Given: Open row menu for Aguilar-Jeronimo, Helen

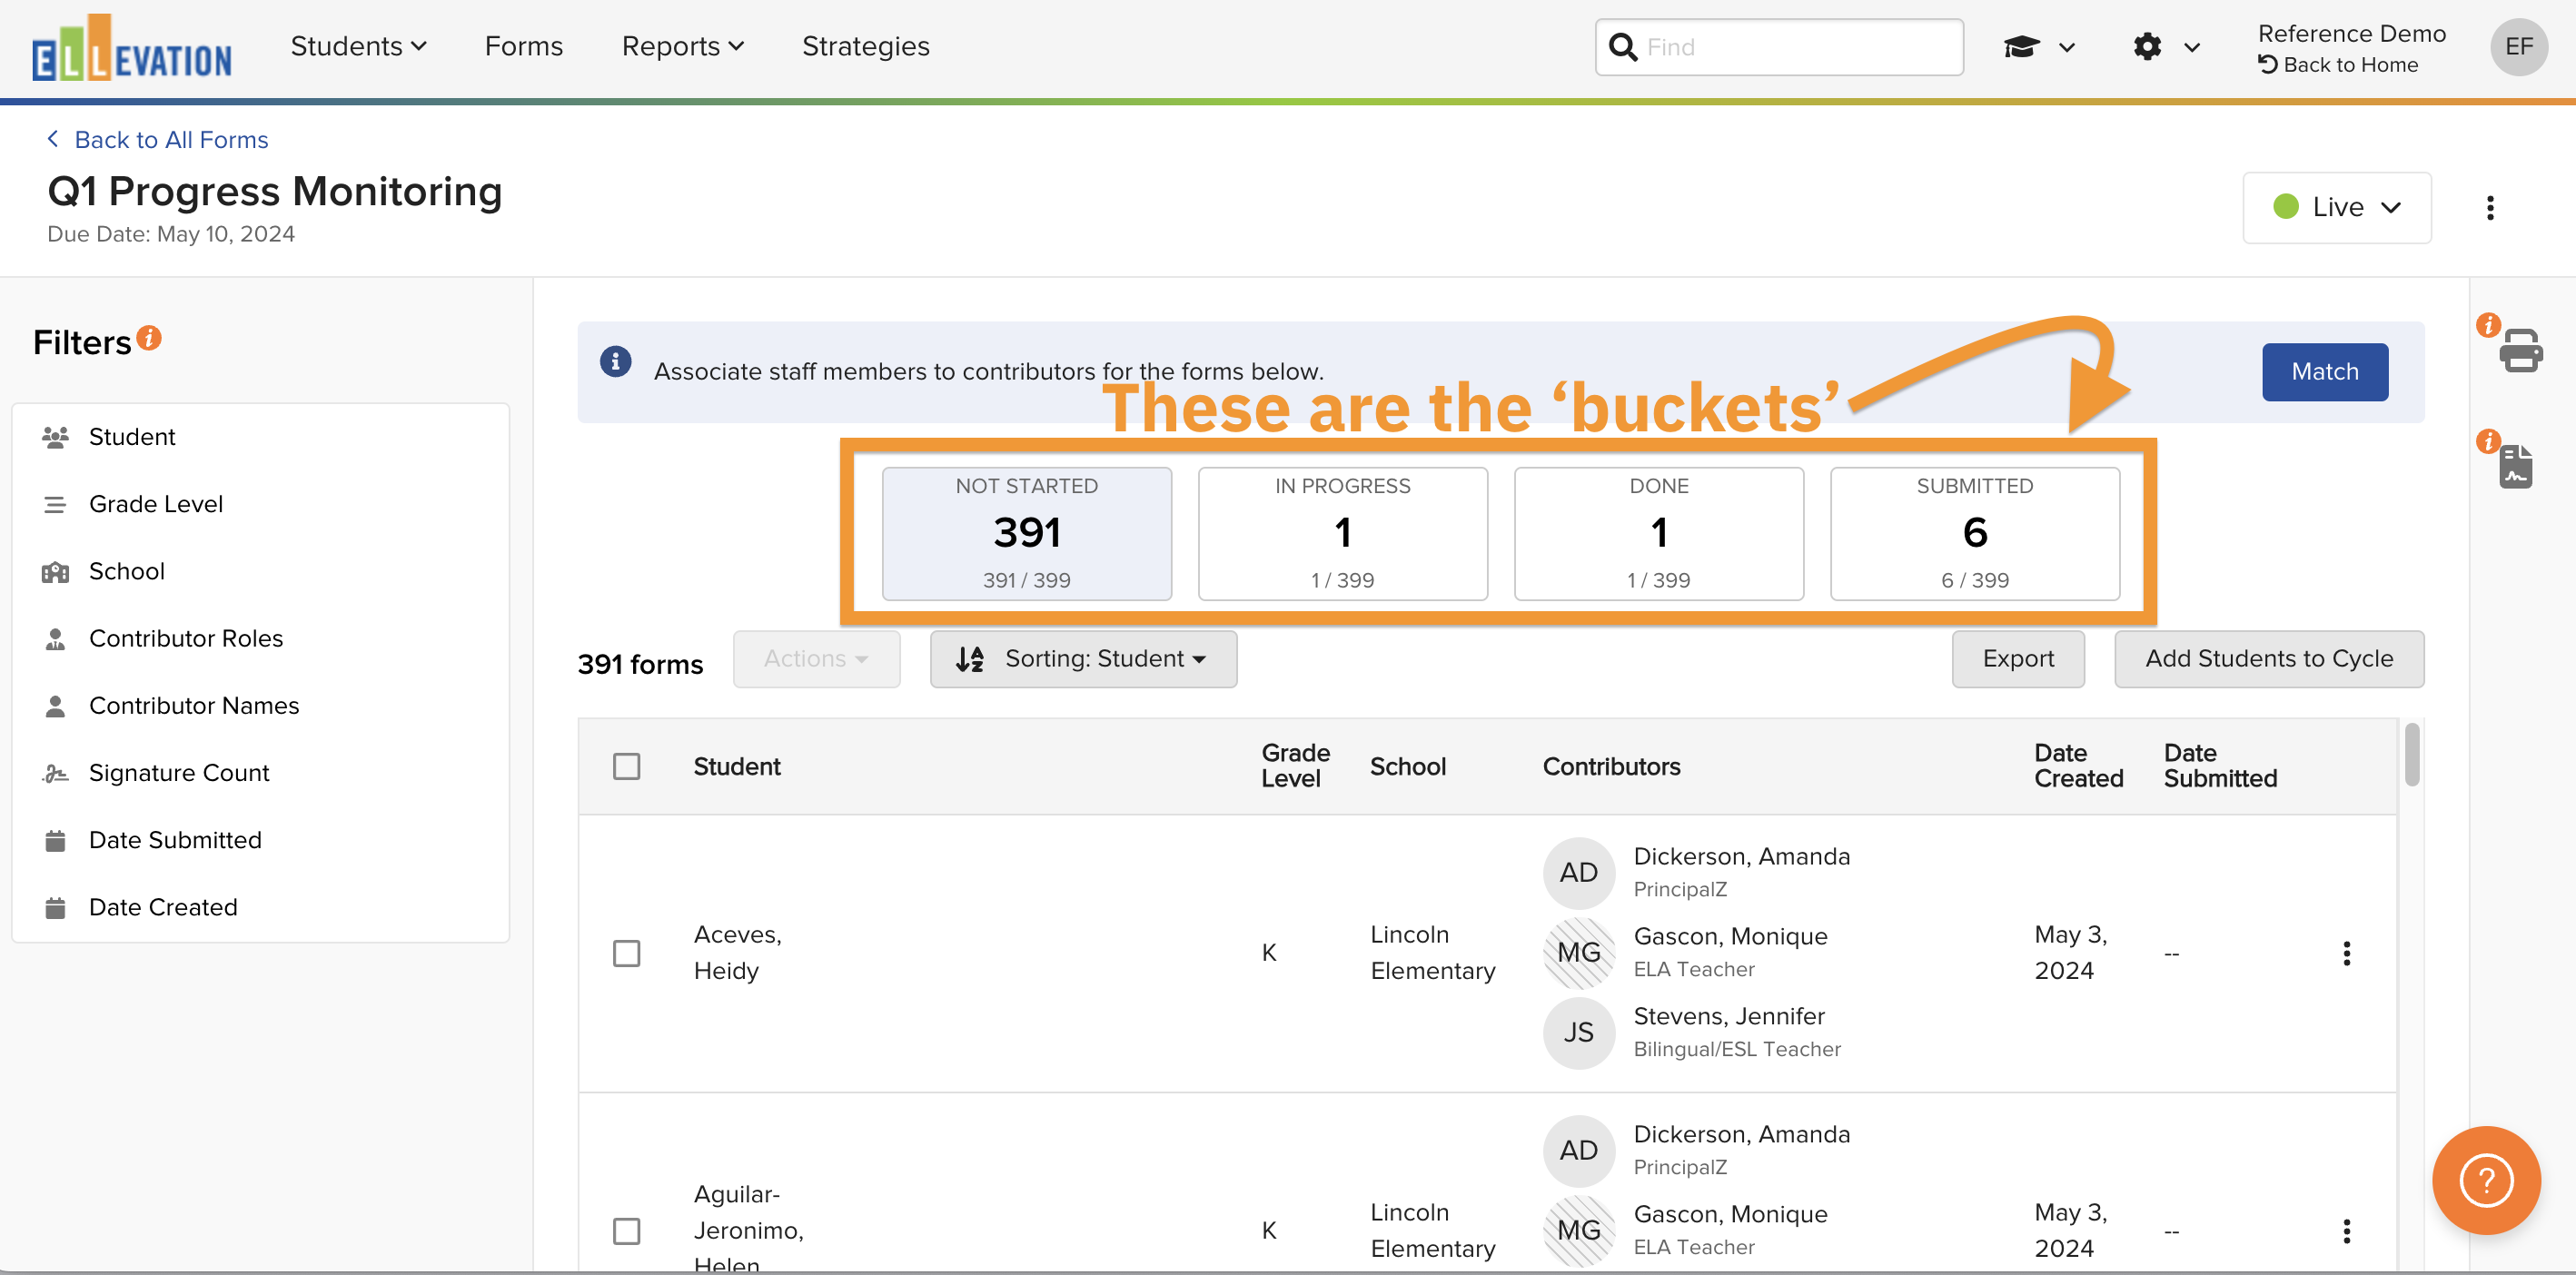Looking at the screenshot, I should tap(2346, 1231).
